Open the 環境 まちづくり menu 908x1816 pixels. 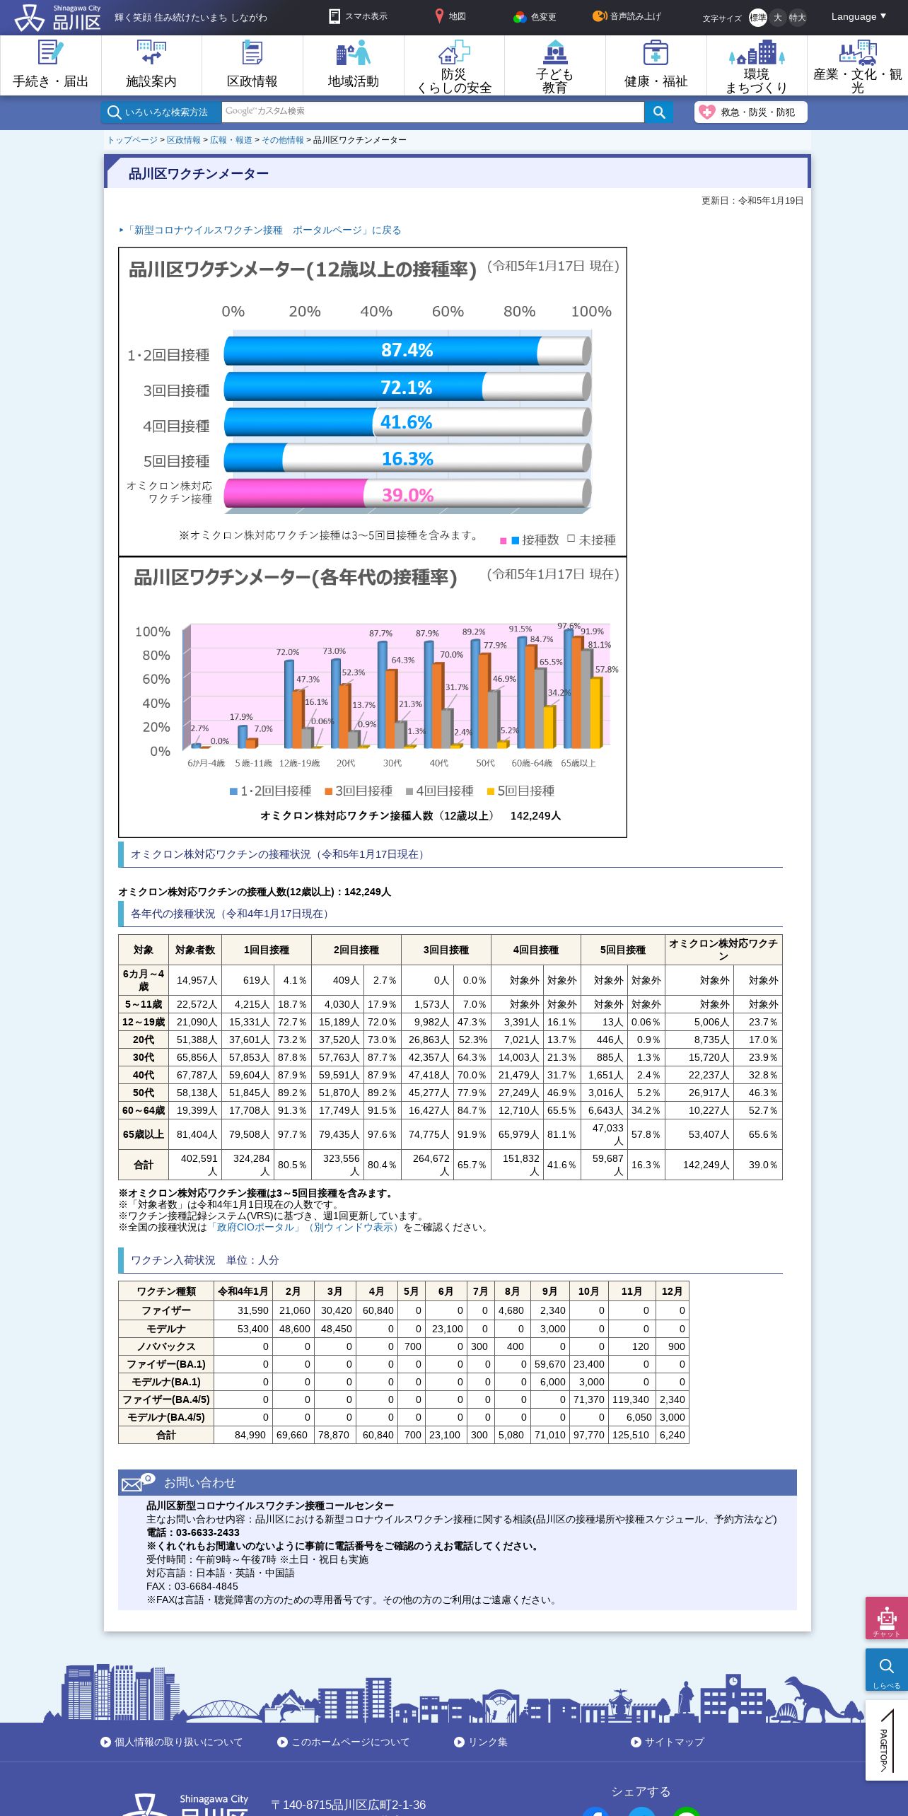tap(757, 65)
